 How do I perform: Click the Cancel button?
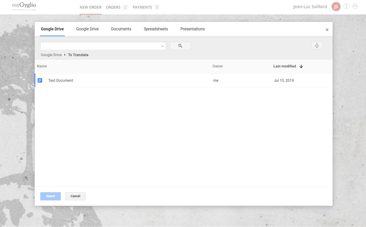pyautogui.click(x=75, y=196)
